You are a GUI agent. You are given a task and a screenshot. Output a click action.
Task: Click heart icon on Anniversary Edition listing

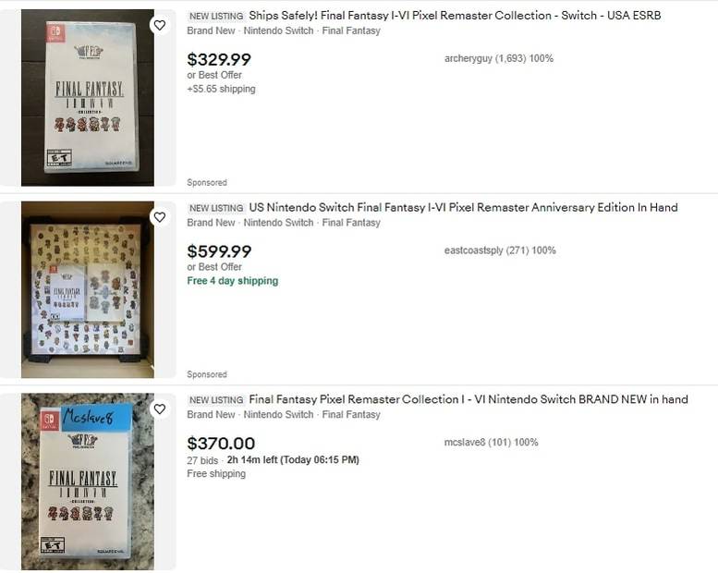(x=160, y=217)
